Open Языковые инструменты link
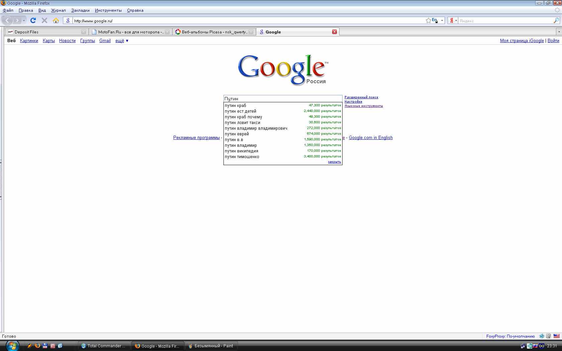This screenshot has width=562, height=351. tap(364, 106)
